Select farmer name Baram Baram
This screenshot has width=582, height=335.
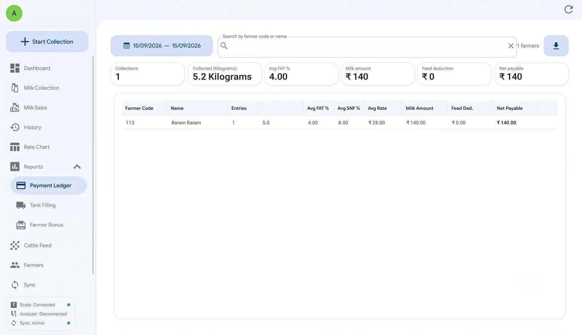click(186, 123)
